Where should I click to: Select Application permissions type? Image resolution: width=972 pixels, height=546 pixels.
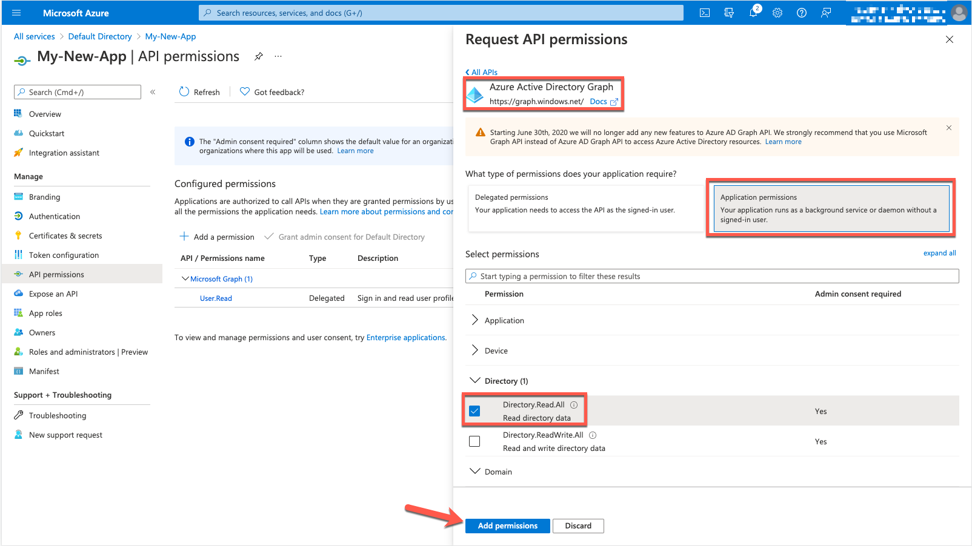831,208
